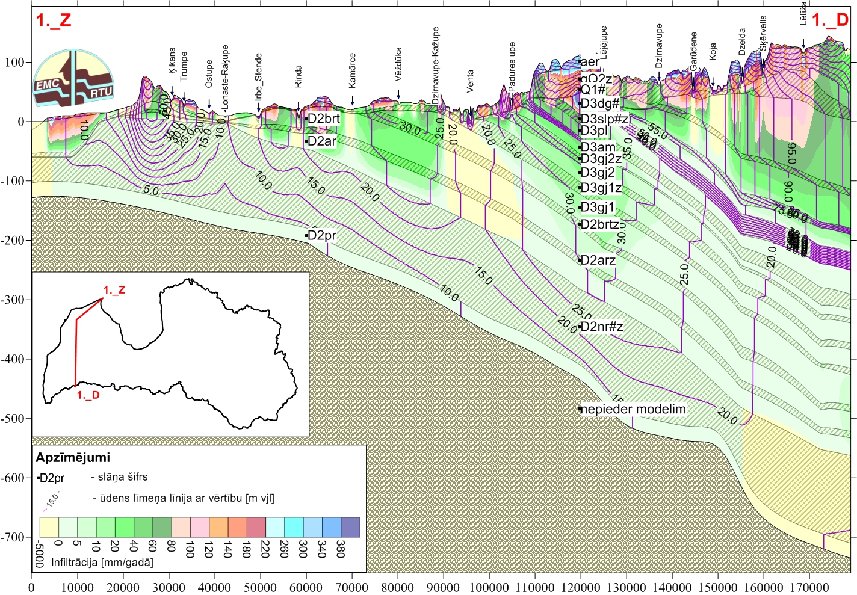The width and height of the screenshot is (857, 595).
Task: Click the cyan 260 infiltration swatch
Action: click(275, 527)
